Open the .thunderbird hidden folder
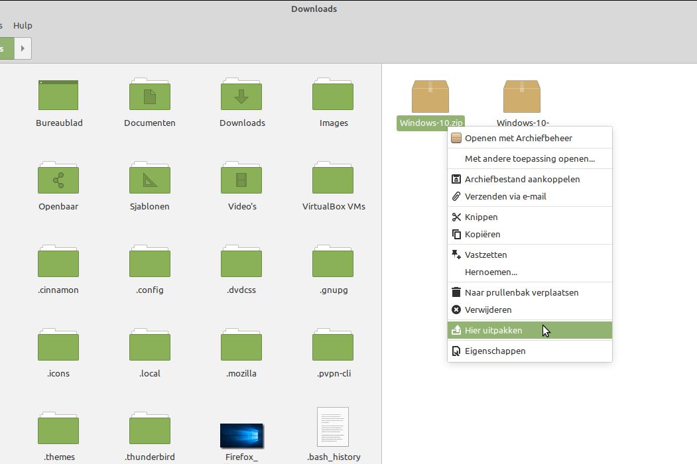Screen dimensions: 697x464 pyautogui.click(x=150, y=430)
